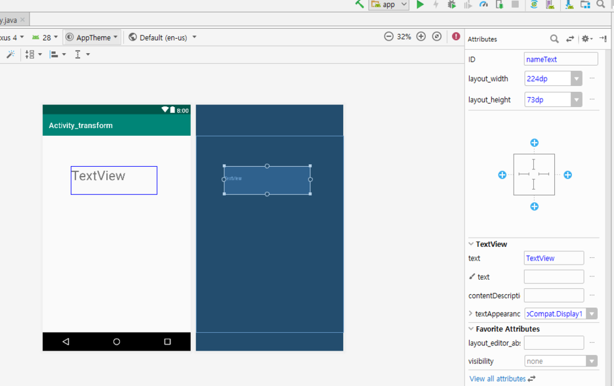614x386 pixels.
Task: Open the profiler gauge icon
Action: point(483,5)
